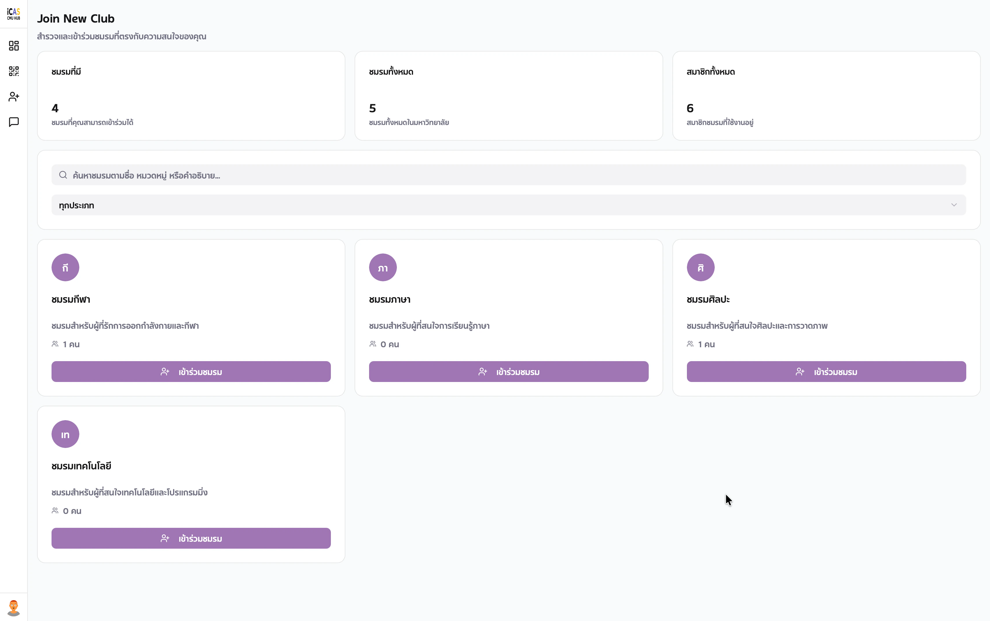Click members icon on ชมรมศิลปะ card
The height and width of the screenshot is (621, 990).
pyautogui.click(x=690, y=344)
